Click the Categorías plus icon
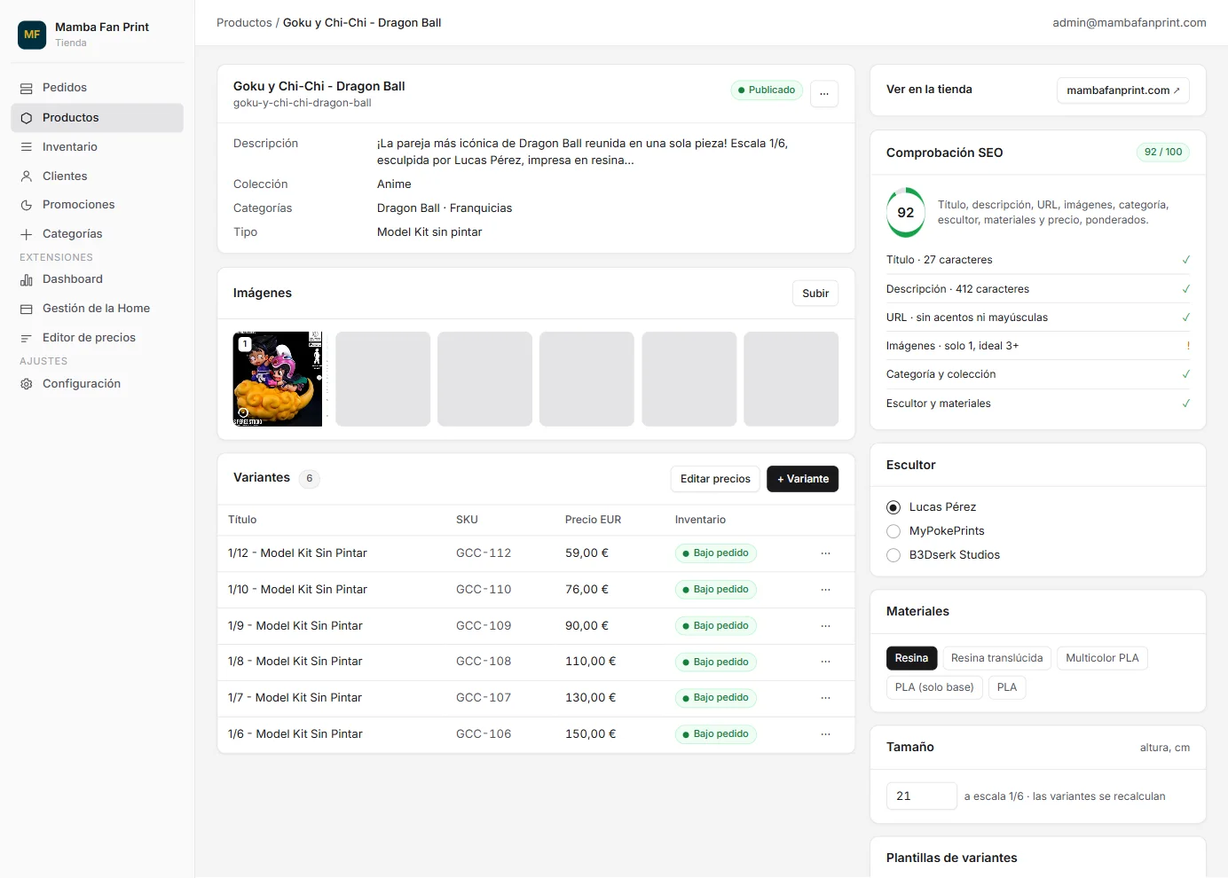 [27, 234]
